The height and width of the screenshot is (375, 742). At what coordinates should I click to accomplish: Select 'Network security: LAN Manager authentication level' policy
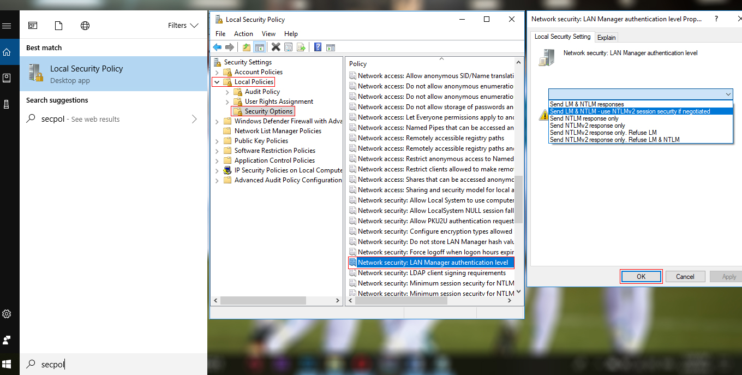pyautogui.click(x=431, y=263)
